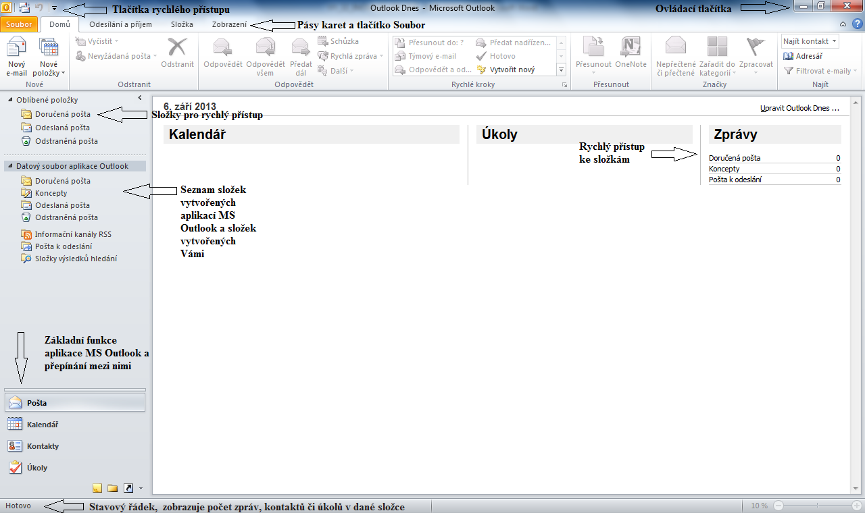The width and height of the screenshot is (865, 513).
Task: Open the Soubor tab
Action: 19,24
